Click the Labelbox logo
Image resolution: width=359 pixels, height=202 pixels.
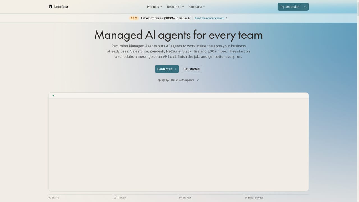pyautogui.click(x=58, y=7)
